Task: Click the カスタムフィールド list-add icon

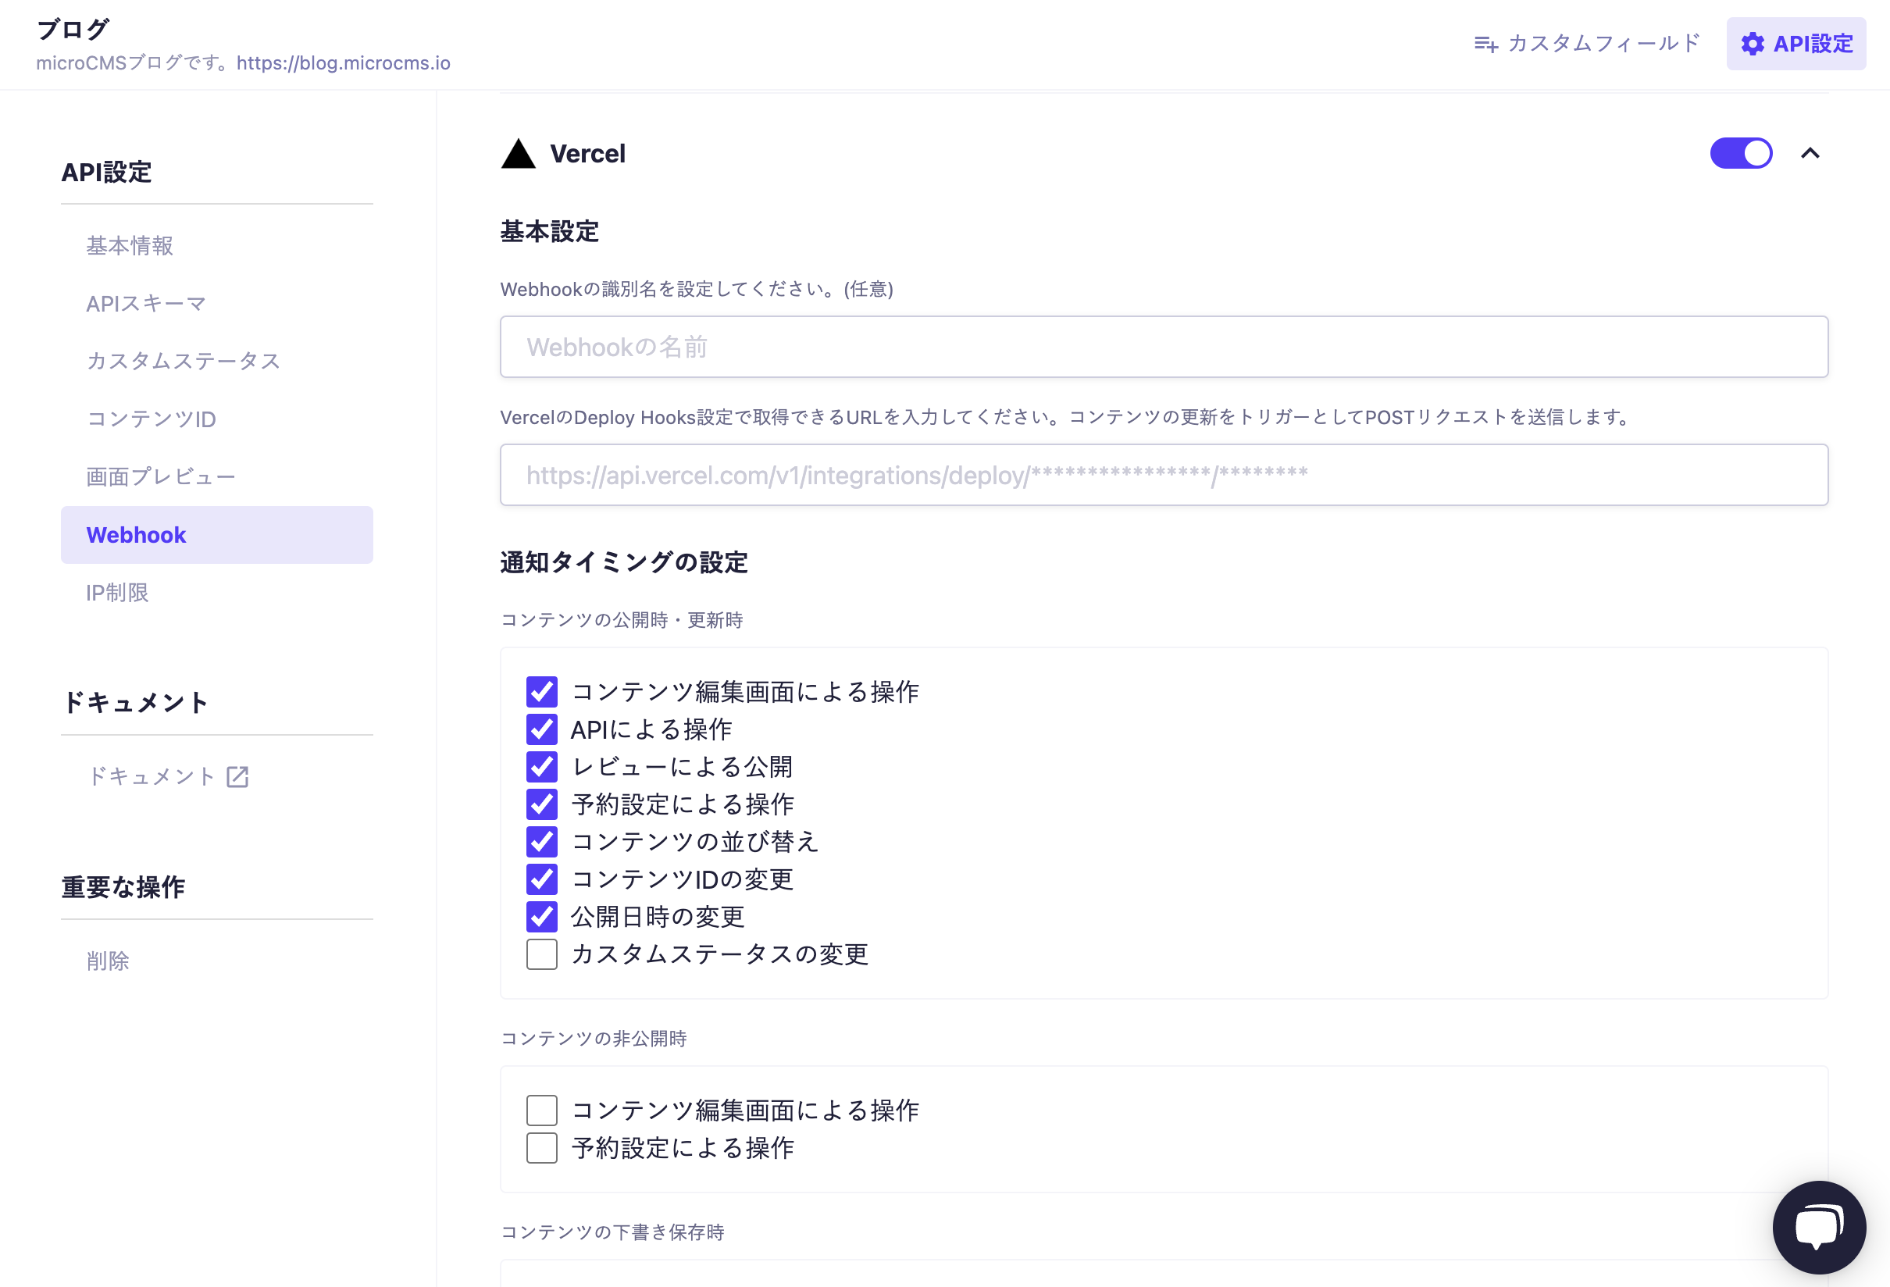Action: point(1485,44)
